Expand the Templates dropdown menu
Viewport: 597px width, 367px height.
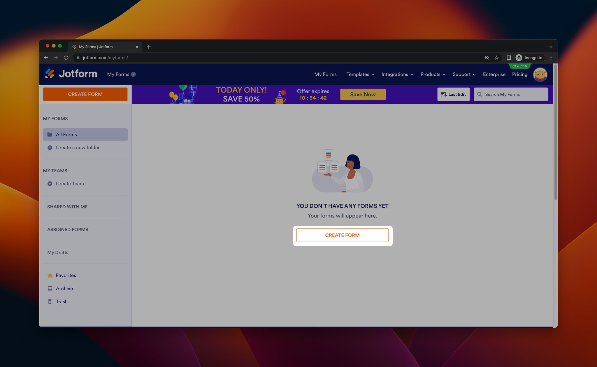click(x=360, y=75)
